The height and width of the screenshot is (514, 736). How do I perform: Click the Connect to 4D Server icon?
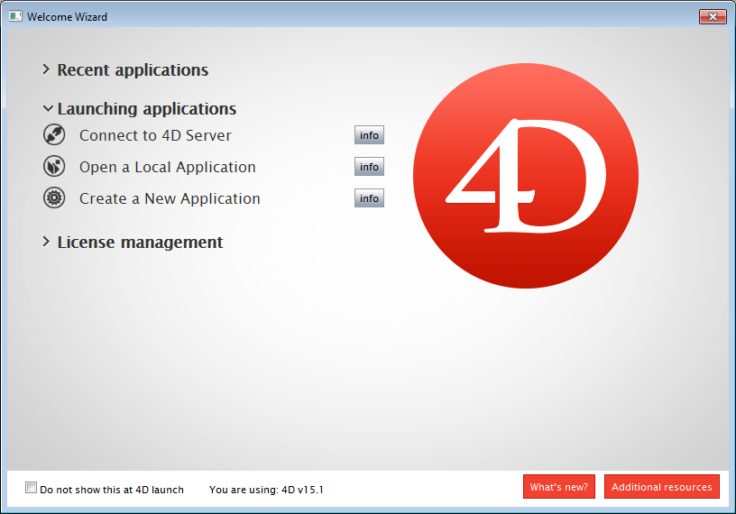click(54, 135)
